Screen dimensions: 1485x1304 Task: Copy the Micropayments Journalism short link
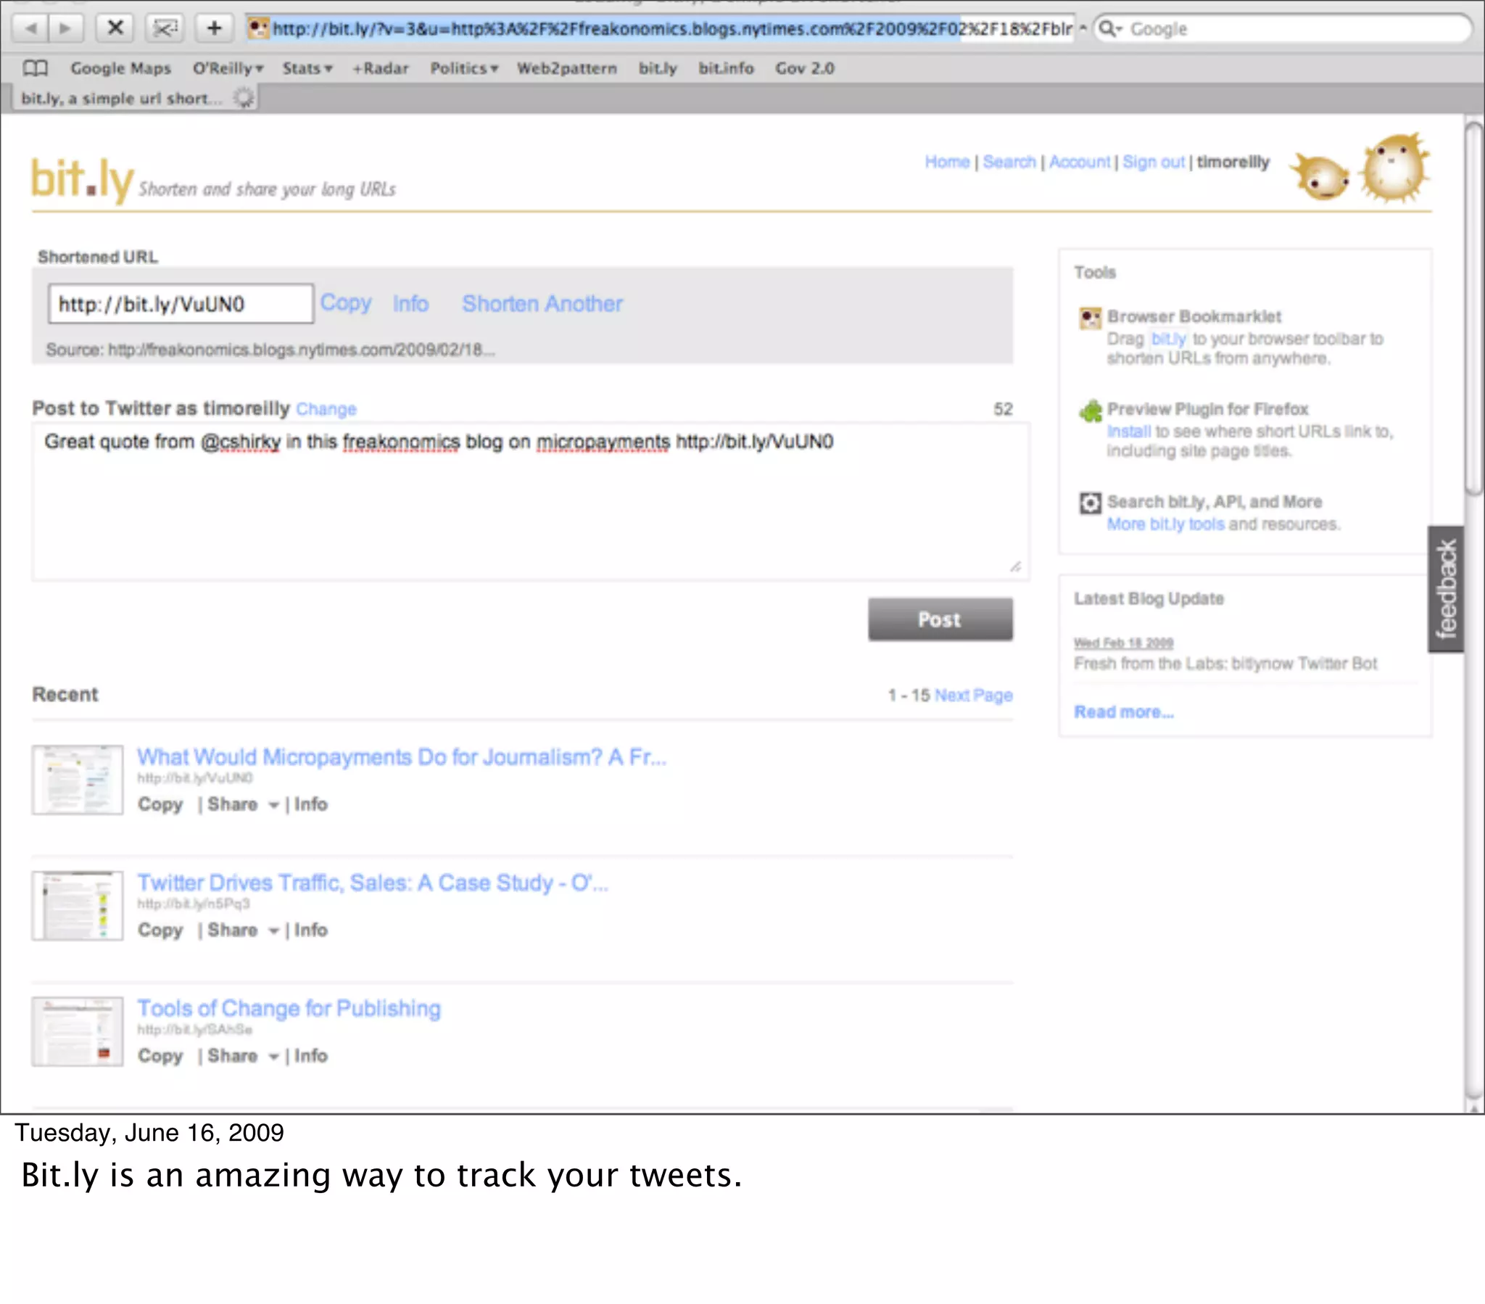tap(160, 804)
